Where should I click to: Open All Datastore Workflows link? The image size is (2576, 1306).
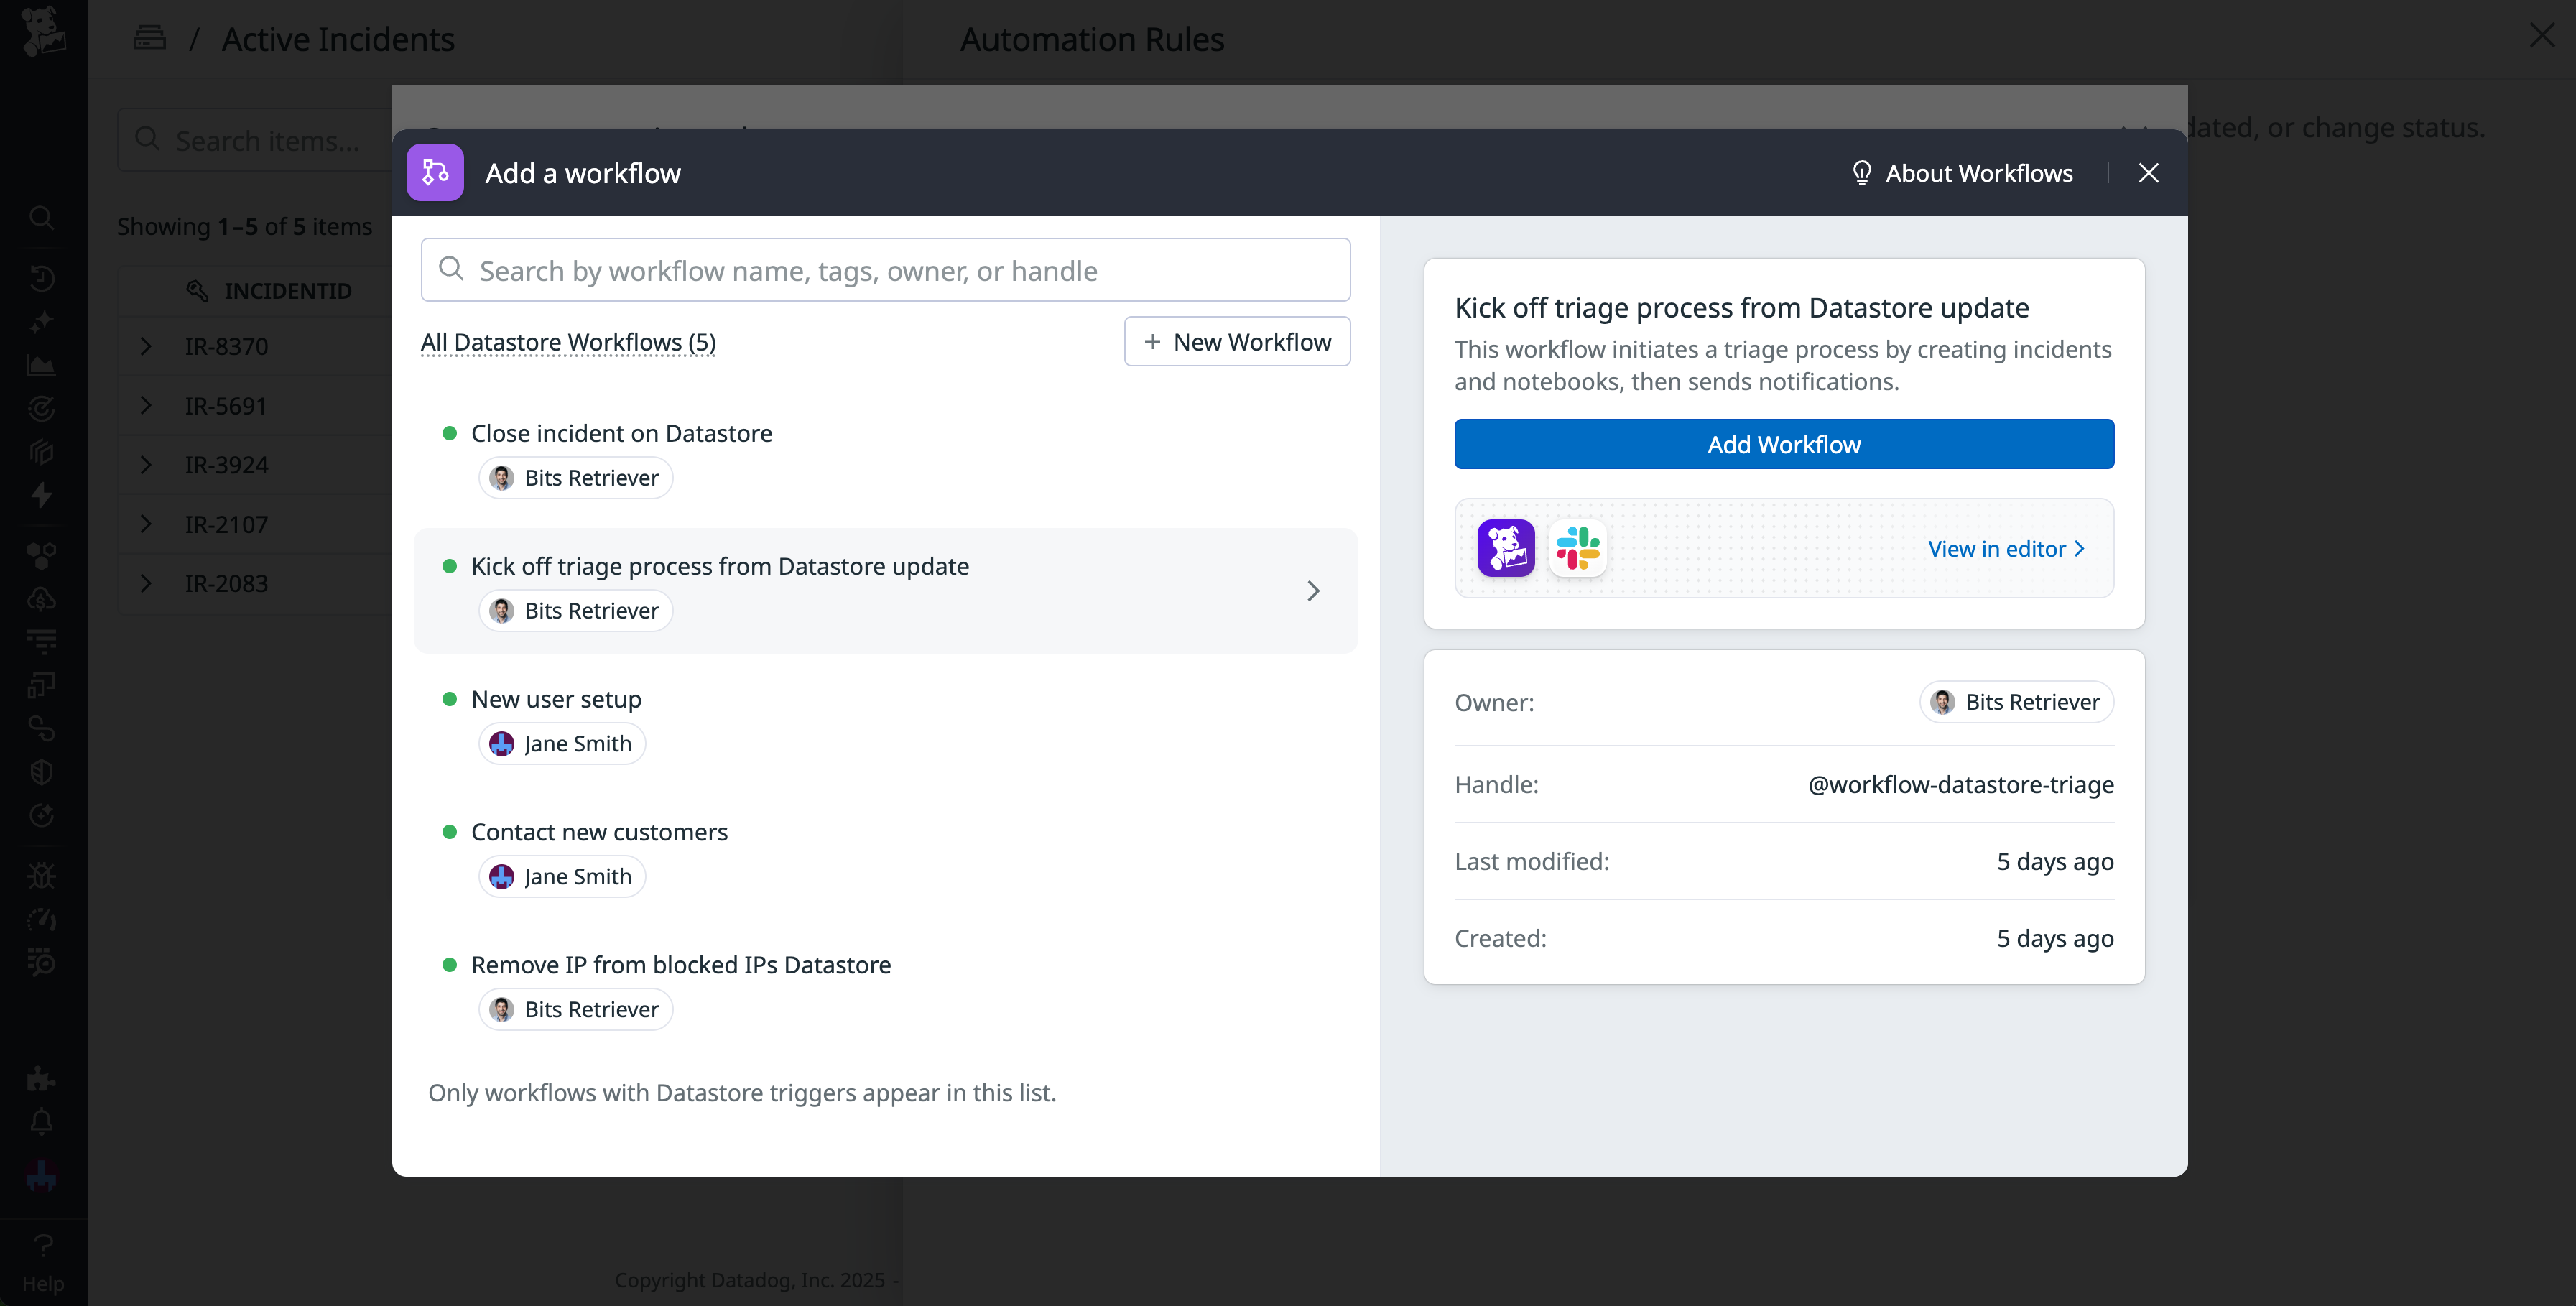click(568, 342)
